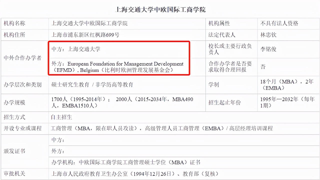
Task: Click the name 林忠钦
Action: pos(268,35)
